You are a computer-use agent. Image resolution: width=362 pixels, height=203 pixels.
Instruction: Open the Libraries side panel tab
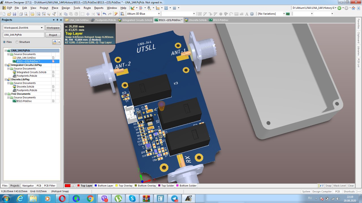[x=358, y=51]
